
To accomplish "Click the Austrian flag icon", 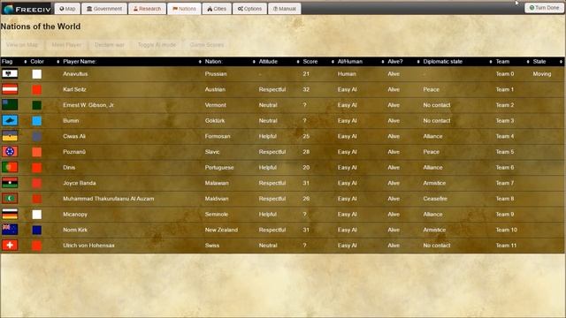I will click(10, 89).
